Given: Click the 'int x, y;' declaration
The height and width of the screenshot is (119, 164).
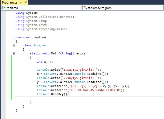Looking at the screenshot, I should coord(45,62).
